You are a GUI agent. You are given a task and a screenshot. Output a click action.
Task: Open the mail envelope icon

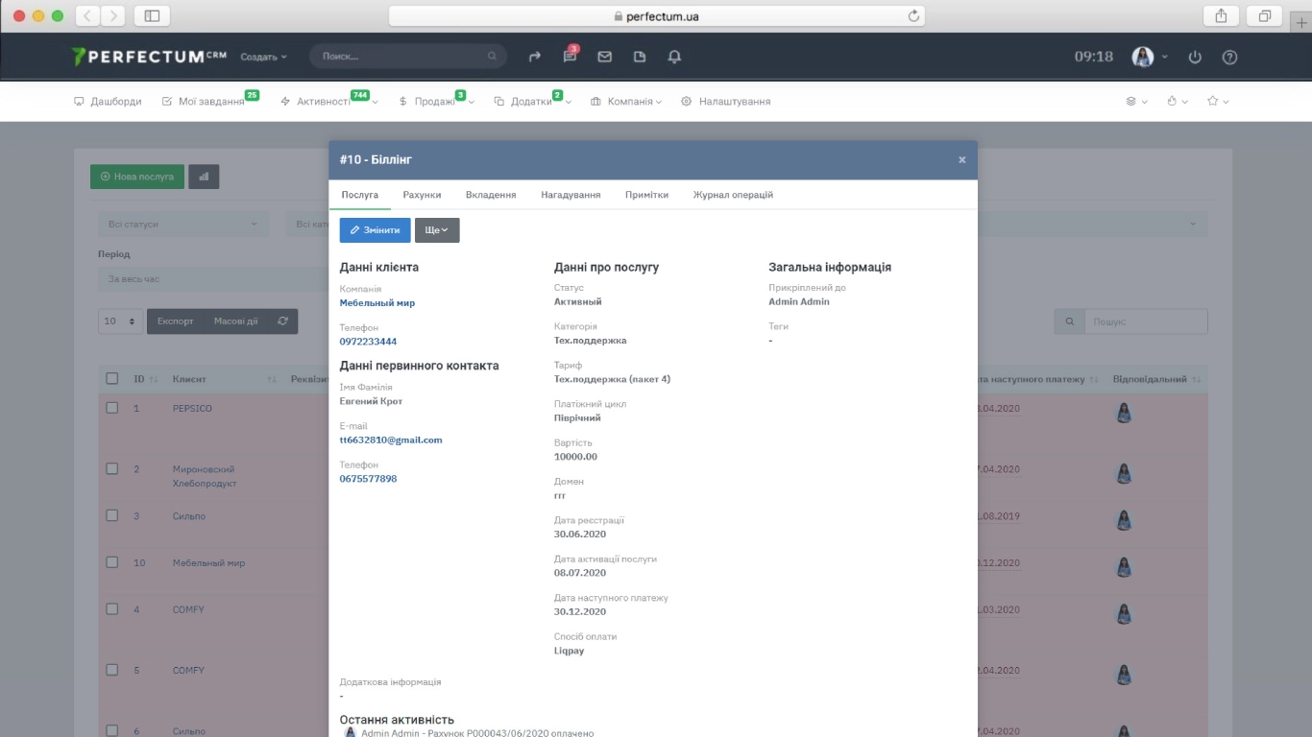click(x=604, y=57)
